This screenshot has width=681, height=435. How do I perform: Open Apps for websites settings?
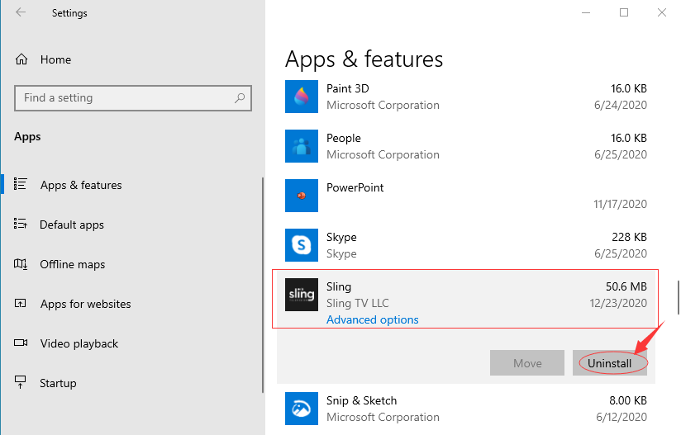coord(86,304)
